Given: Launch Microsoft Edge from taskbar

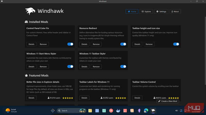Looking at the screenshot, I should tap(146, 111).
